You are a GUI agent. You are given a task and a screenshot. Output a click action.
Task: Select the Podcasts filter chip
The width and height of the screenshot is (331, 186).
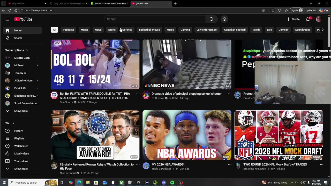[68, 30]
